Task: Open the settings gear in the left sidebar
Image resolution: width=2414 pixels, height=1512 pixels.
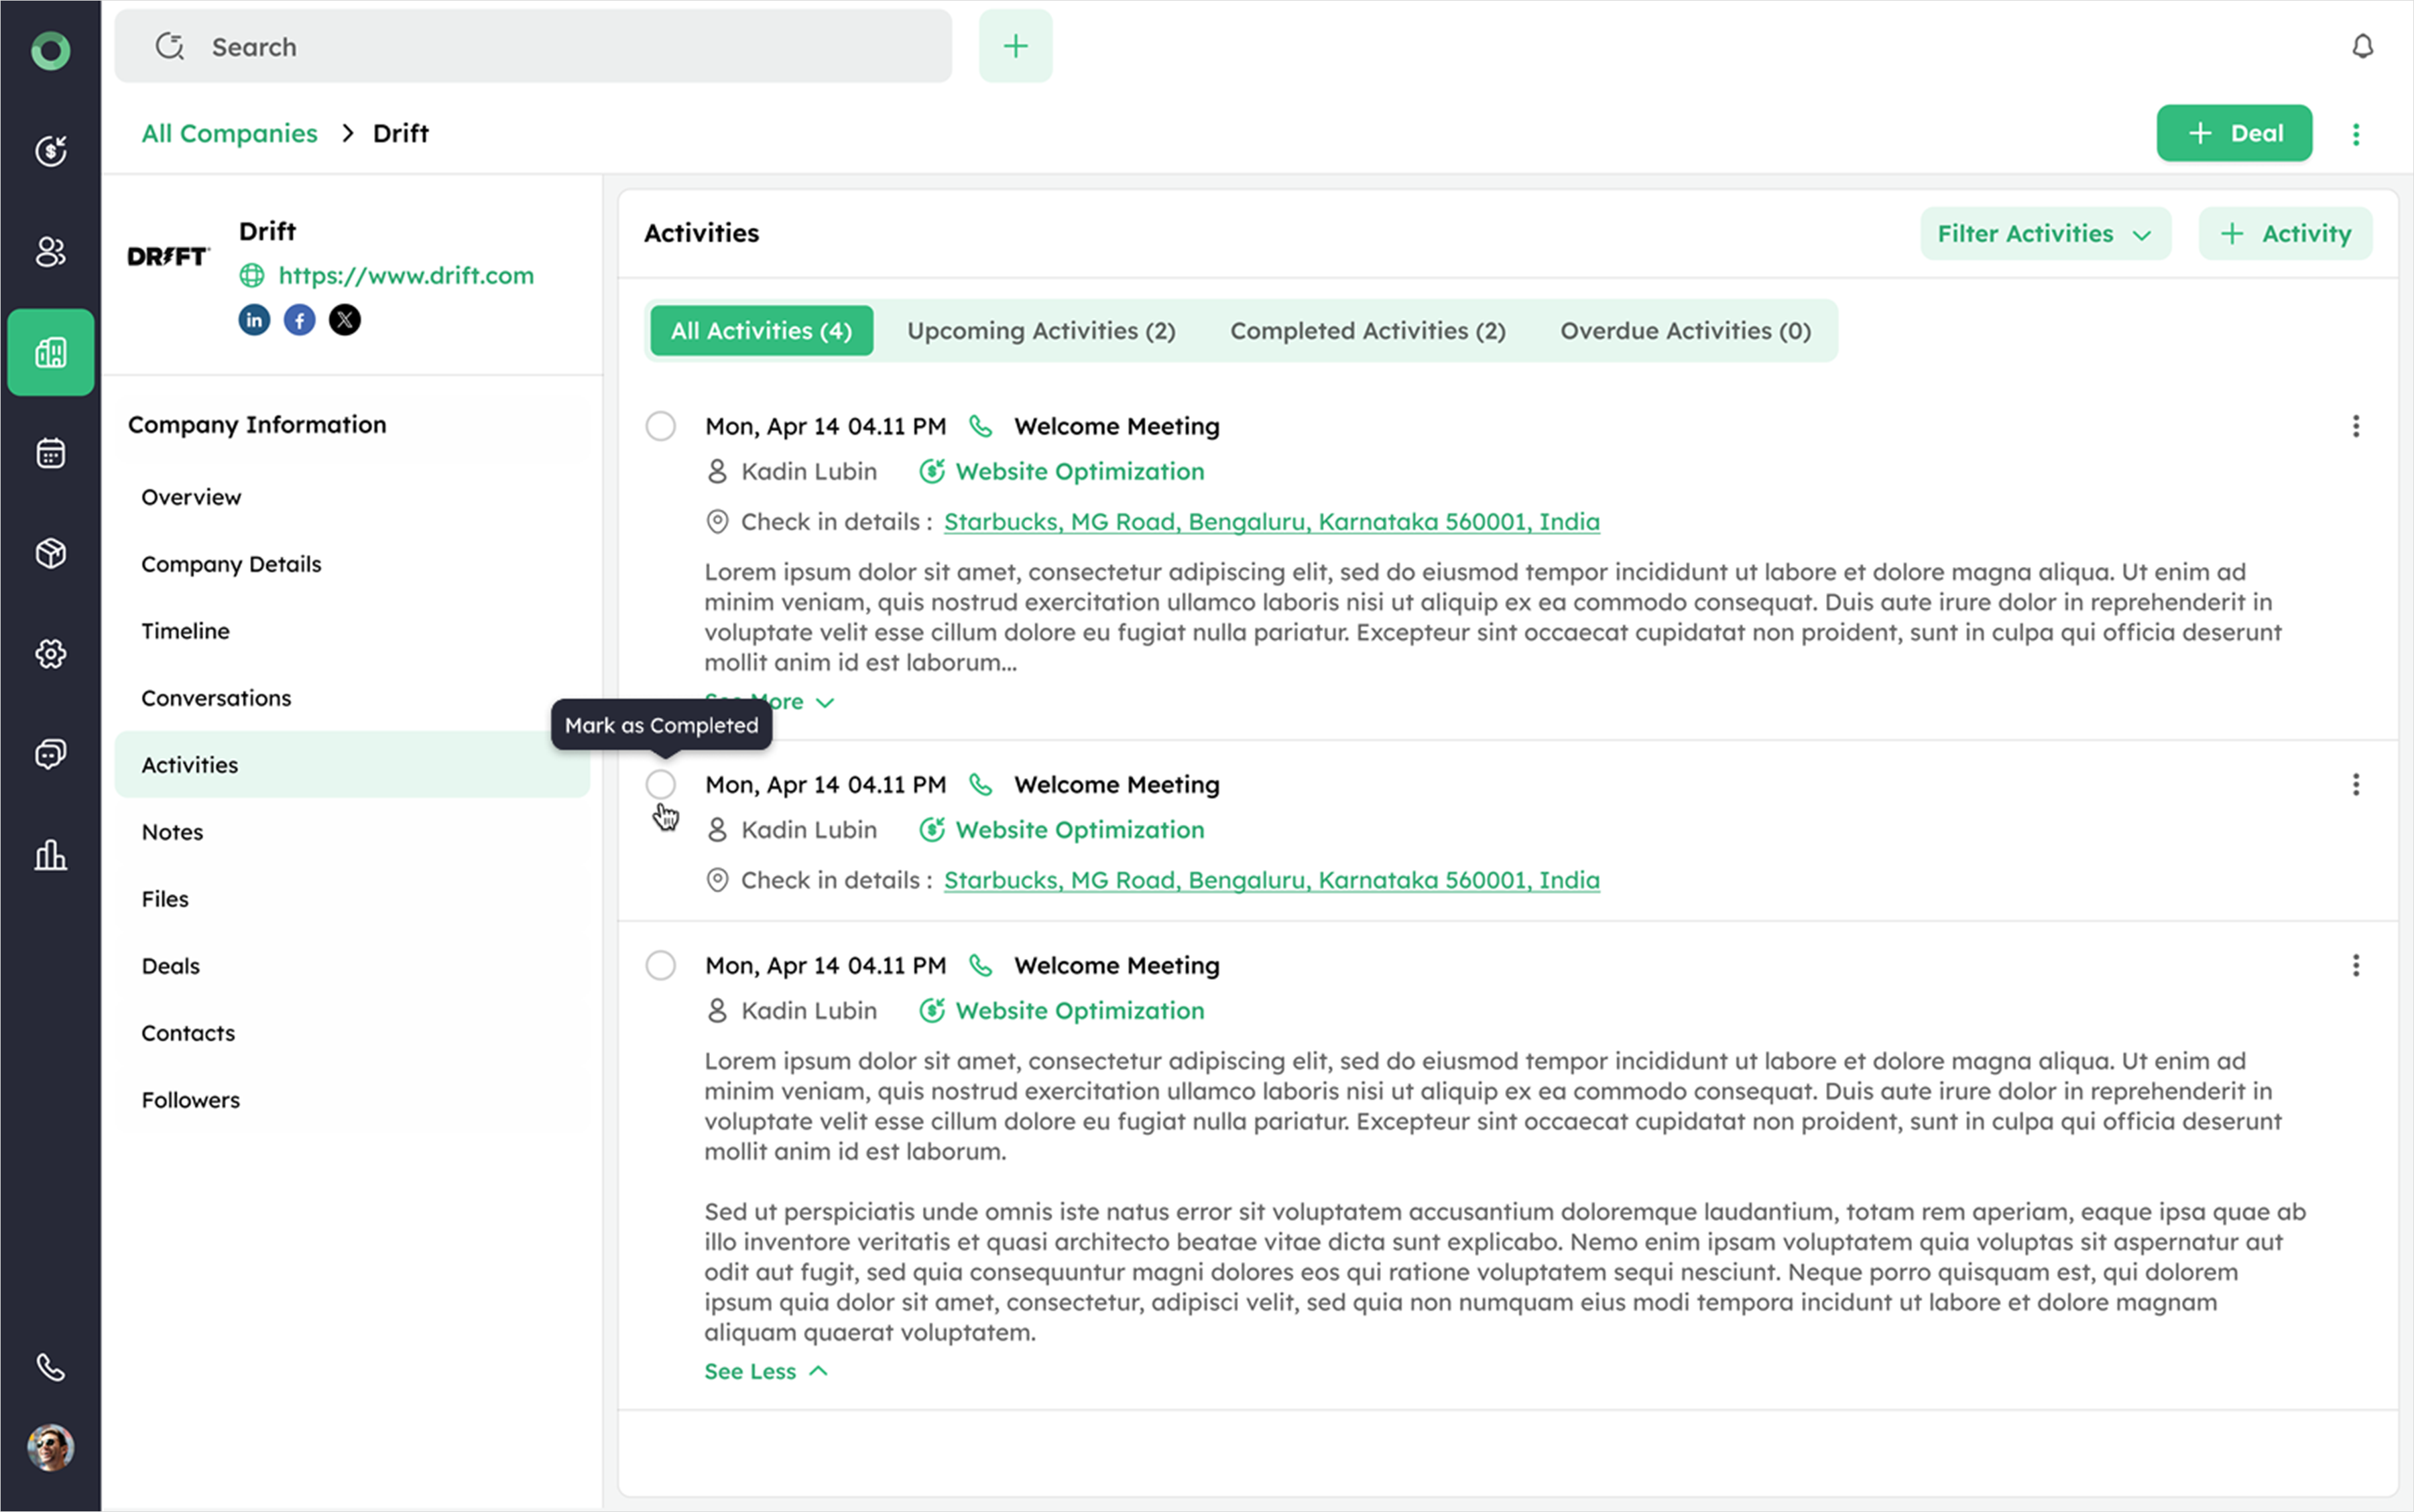Action: point(50,654)
